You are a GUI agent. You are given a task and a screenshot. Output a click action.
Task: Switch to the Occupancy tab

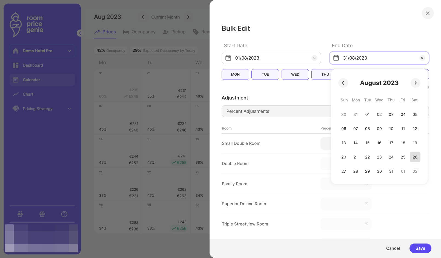[139, 32]
